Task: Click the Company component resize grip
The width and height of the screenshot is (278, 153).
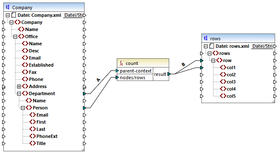Action: click(83, 150)
